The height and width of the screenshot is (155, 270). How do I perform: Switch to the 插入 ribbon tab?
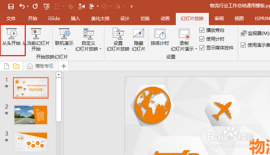click(76, 19)
